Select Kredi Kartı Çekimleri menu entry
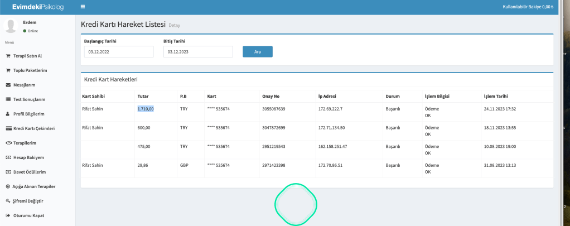Image resolution: width=570 pixels, height=226 pixels. (34, 128)
